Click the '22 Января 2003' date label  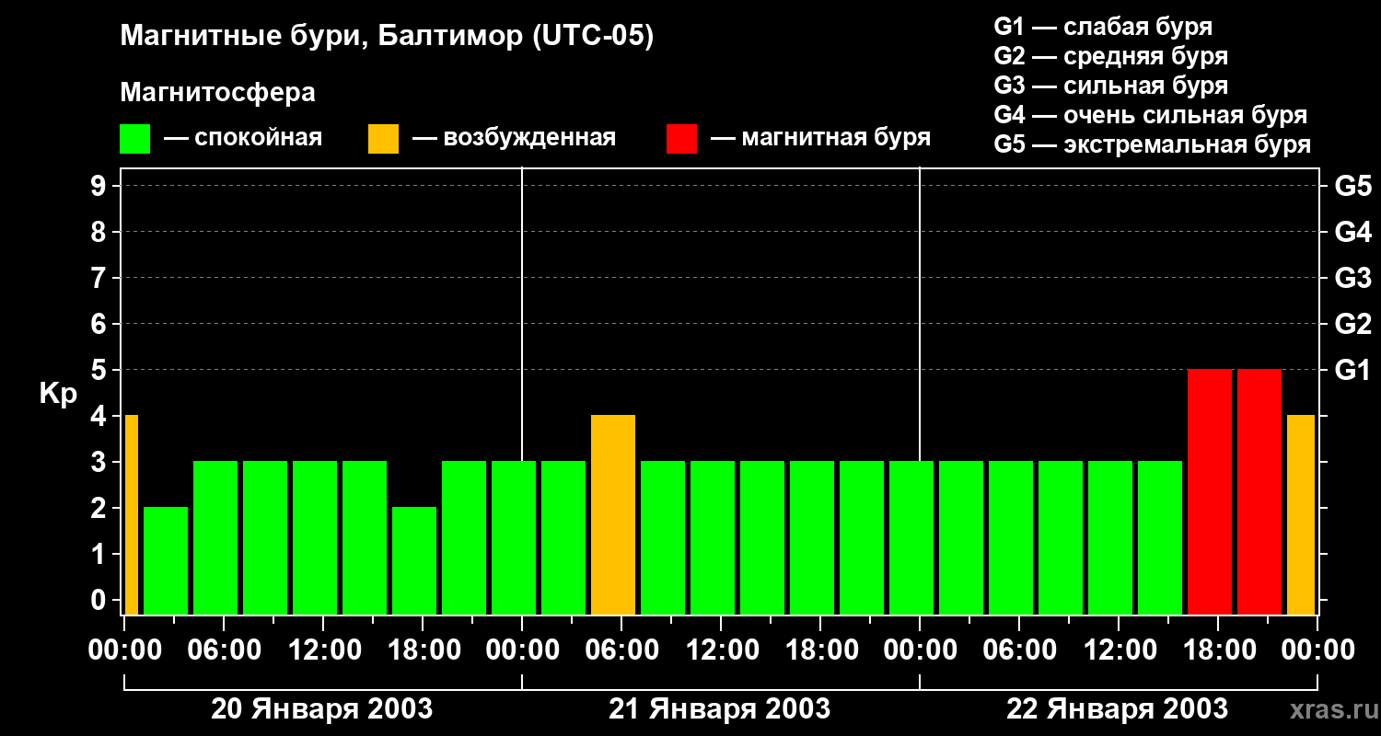click(1117, 709)
